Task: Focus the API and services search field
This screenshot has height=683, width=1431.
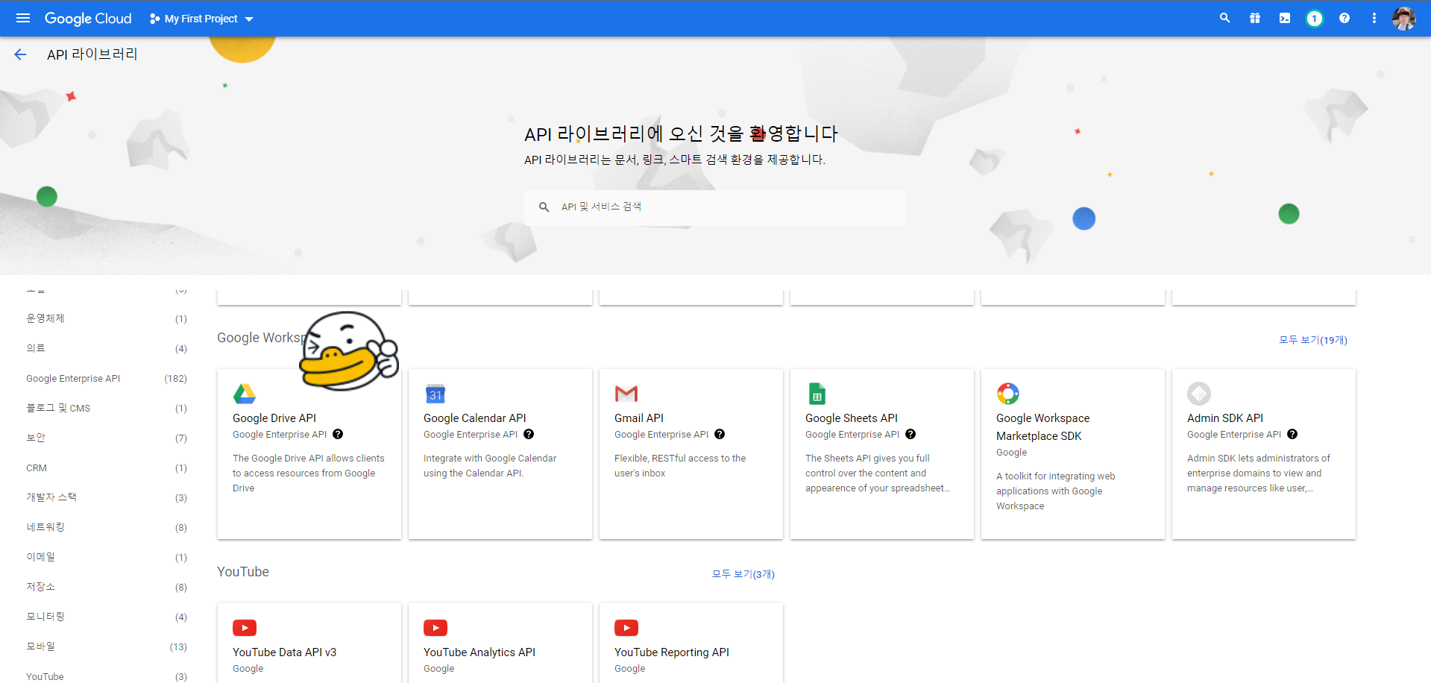Action: coord(715,207)
